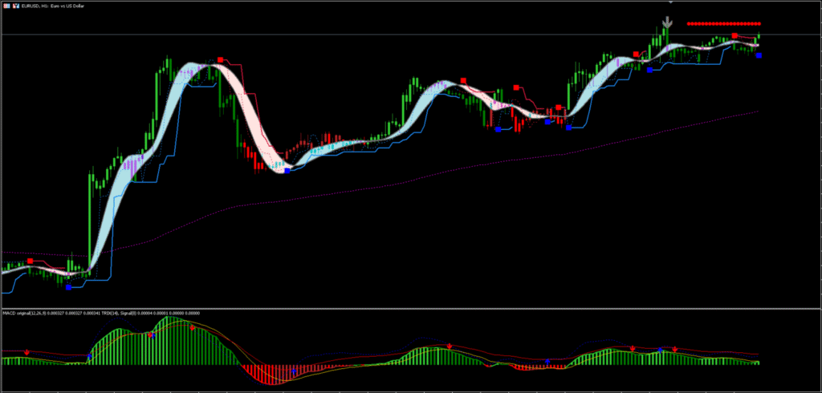Click the first small chart icon before EURUSD

[x=6, y=6]
